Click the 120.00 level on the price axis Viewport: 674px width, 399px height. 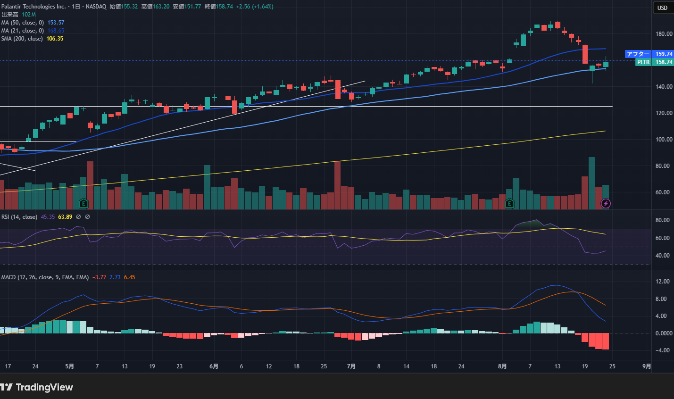(664, 113)
